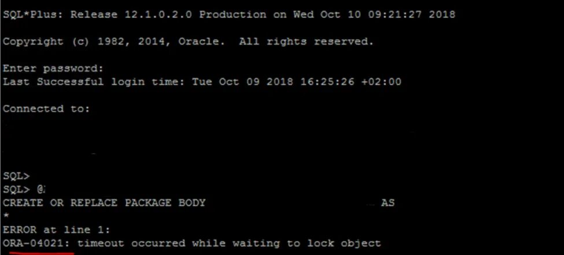The width and height of the screenshot is (564, 255).
Task: Click the Connected to: text
Action: coord(46,108)
